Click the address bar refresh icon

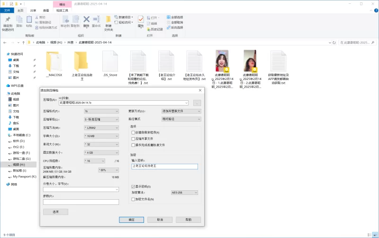coord(334,43)
